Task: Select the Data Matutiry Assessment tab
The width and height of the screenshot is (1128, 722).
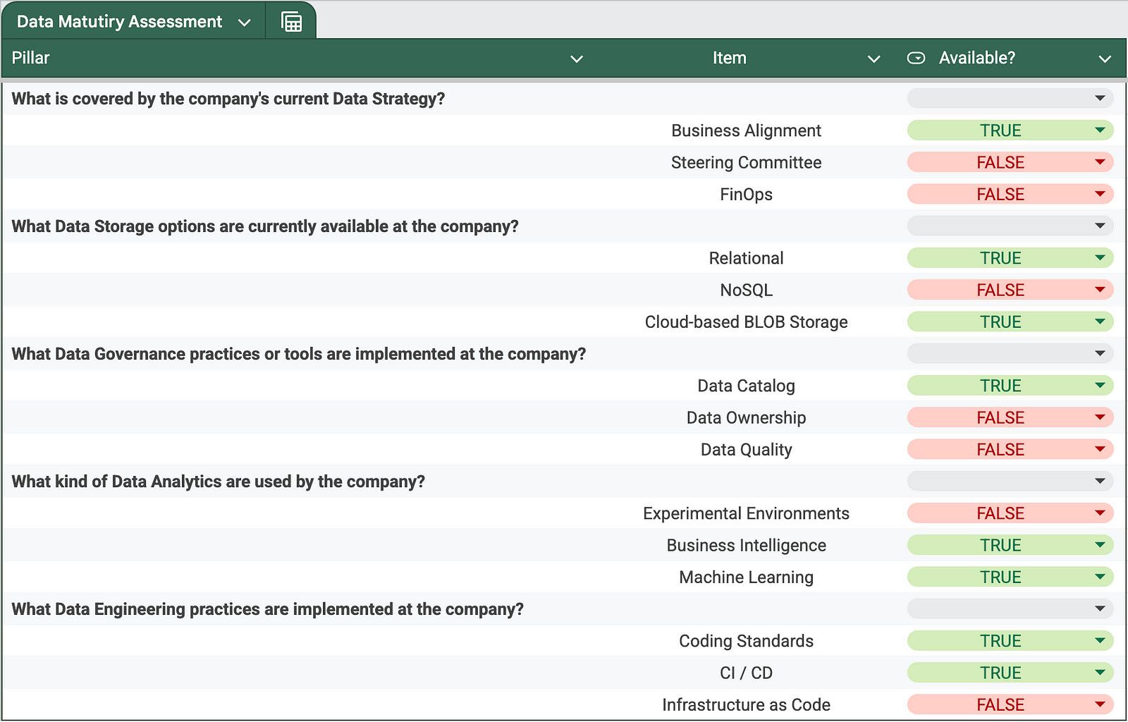Action: [x=119, y=22]
